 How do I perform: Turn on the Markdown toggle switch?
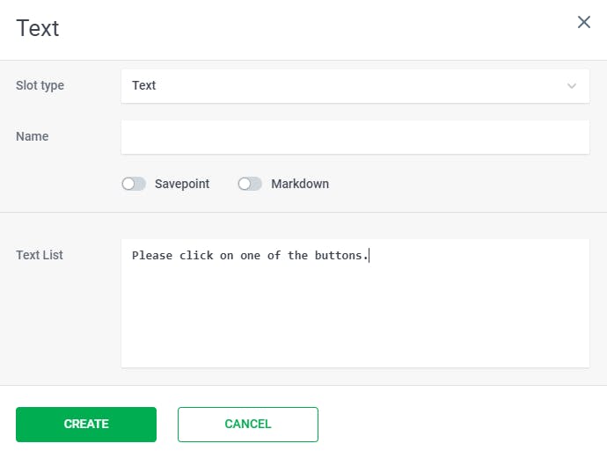250,184
